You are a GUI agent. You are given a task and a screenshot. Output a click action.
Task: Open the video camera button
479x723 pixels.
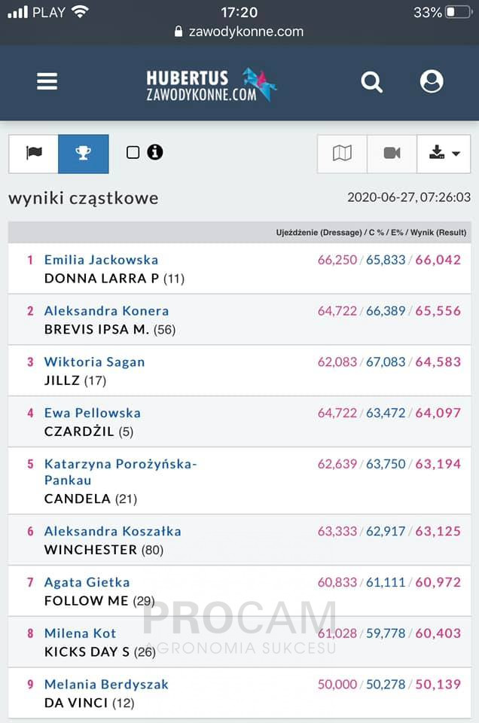(392, 154)
